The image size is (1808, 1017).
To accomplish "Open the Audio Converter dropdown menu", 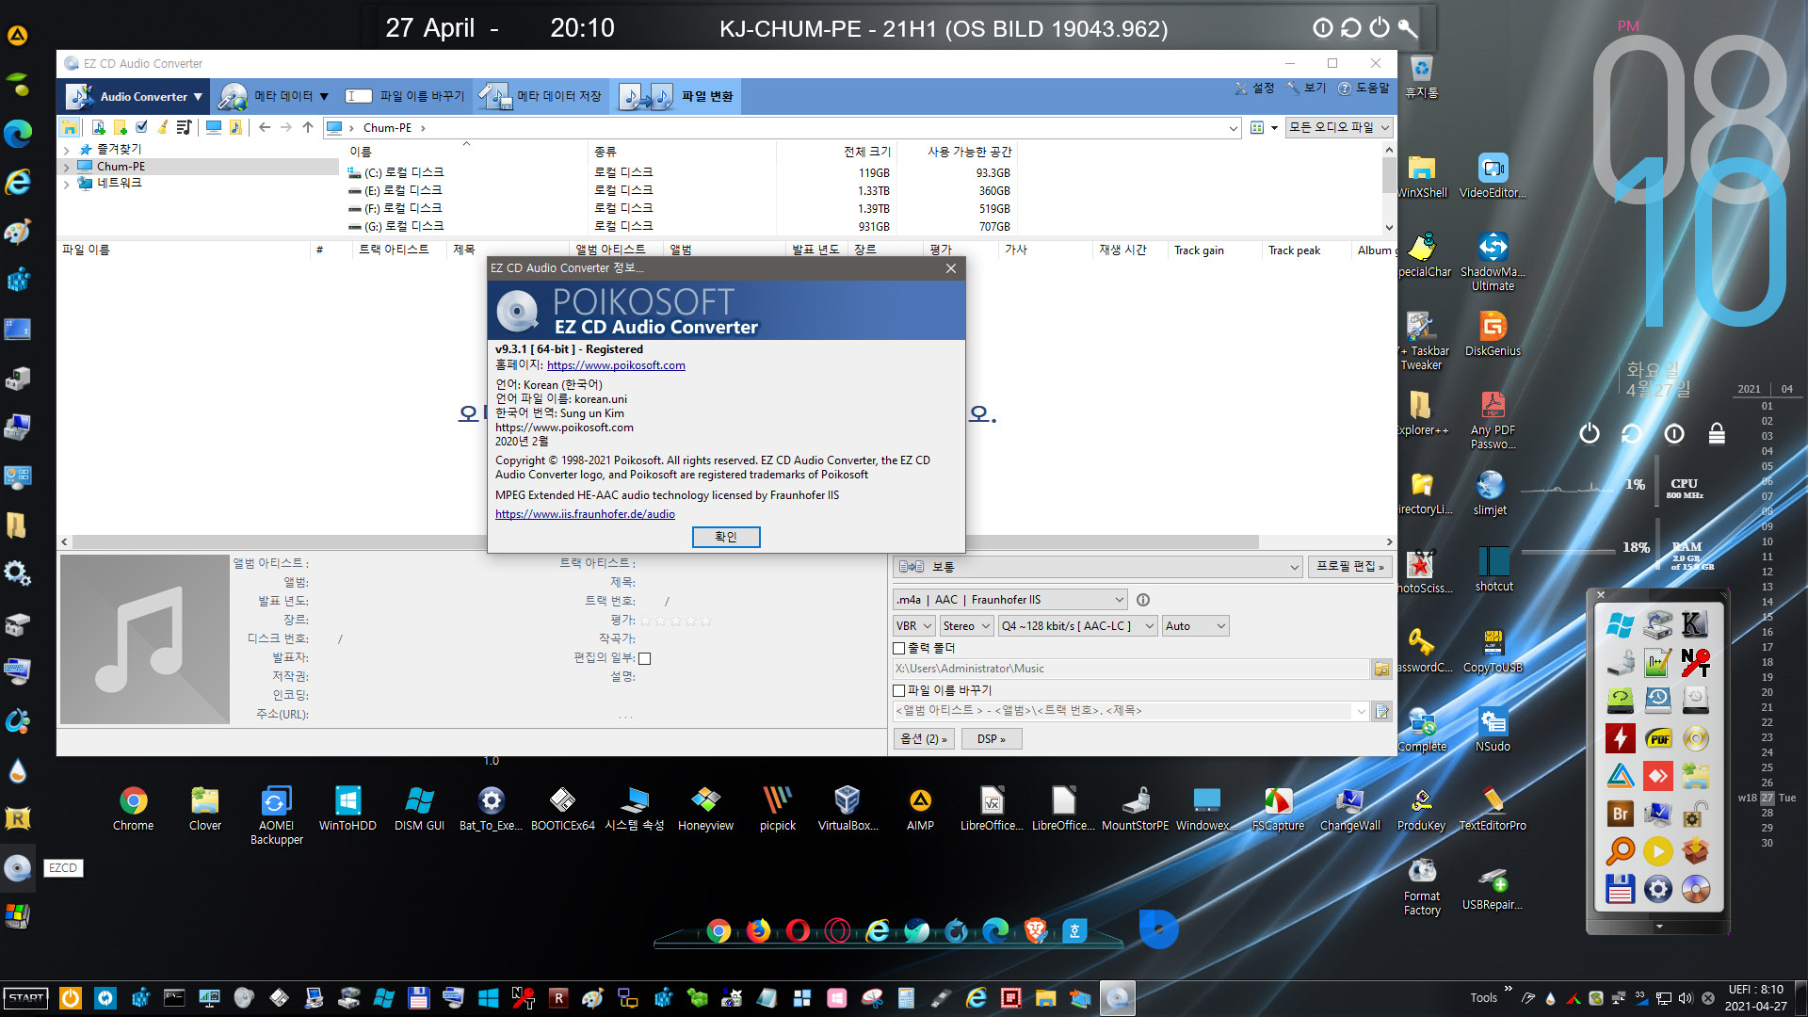I will tap(135, 96).
